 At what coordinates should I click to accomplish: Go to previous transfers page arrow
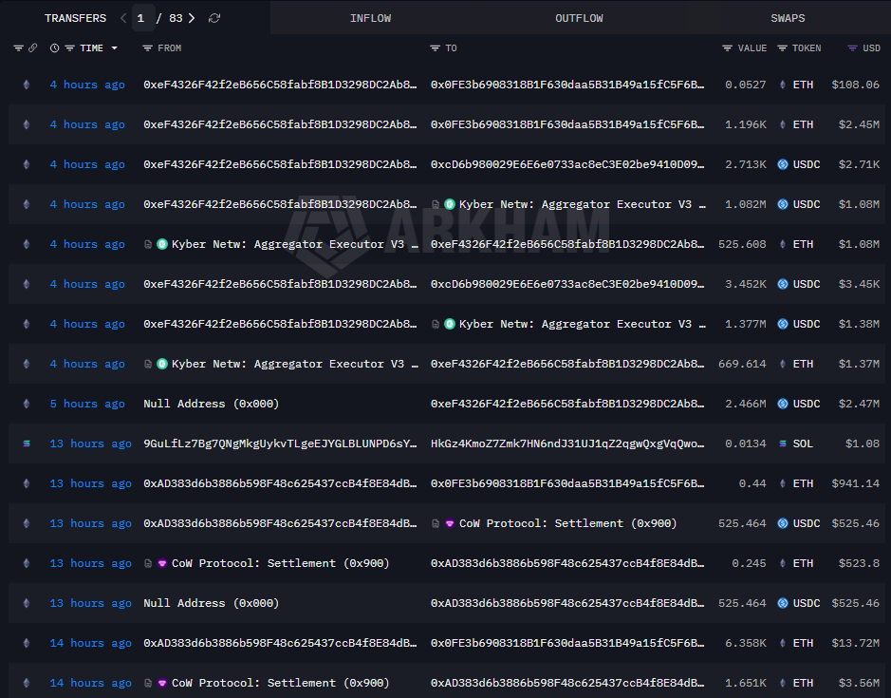tap(123, 18)
